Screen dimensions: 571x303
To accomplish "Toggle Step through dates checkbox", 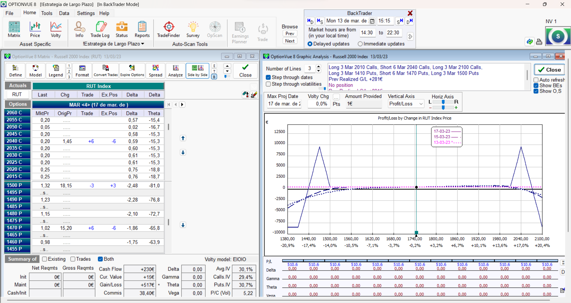I will pos(268,77).
